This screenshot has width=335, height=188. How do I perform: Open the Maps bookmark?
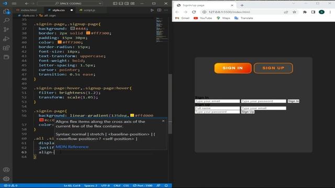(x=224, y=18)
